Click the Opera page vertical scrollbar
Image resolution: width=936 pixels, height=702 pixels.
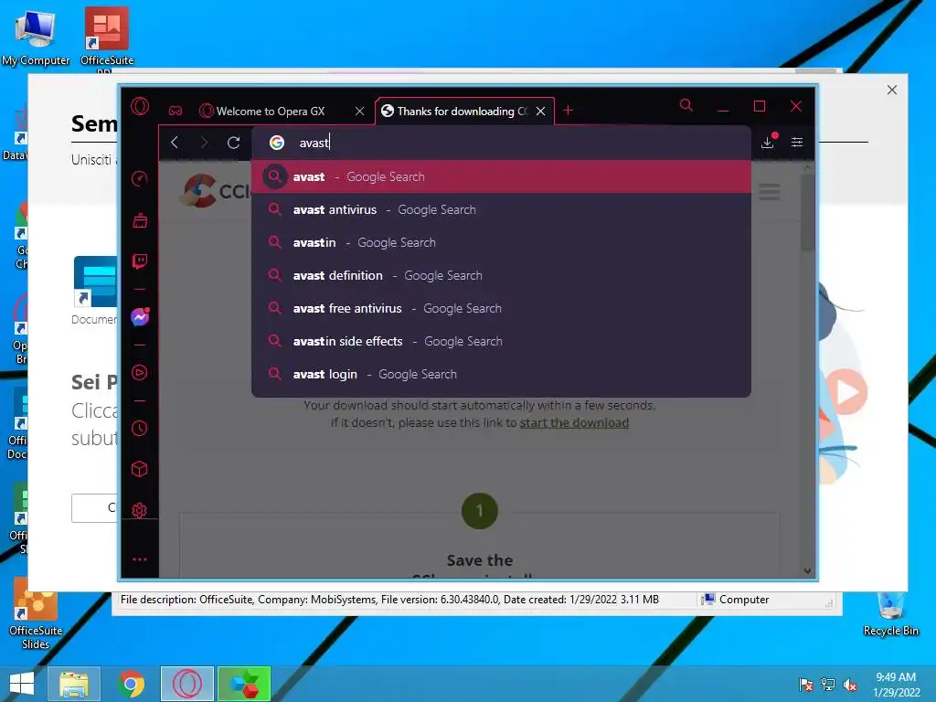pos(808,212)
